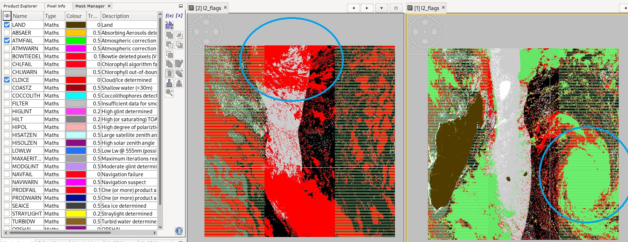This screenshot has height=242, width=628.
Task: Enable the HIGLINT mask checkbox
Action: click(7, 112)
